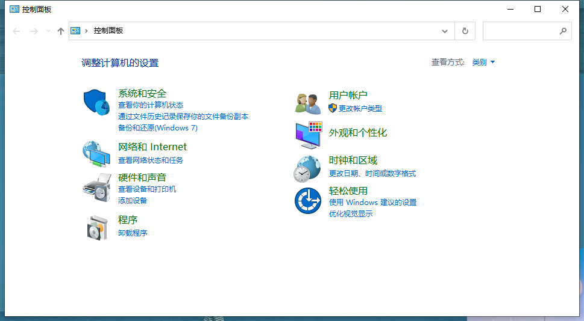Minimize the 控制面板 window
584x321 pixels.
coord(510,9)
